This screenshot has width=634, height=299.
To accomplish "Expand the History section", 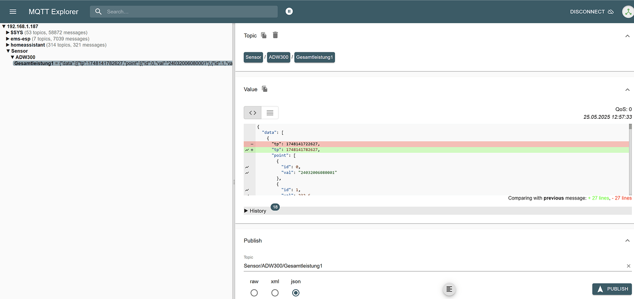I will (255, 210).
